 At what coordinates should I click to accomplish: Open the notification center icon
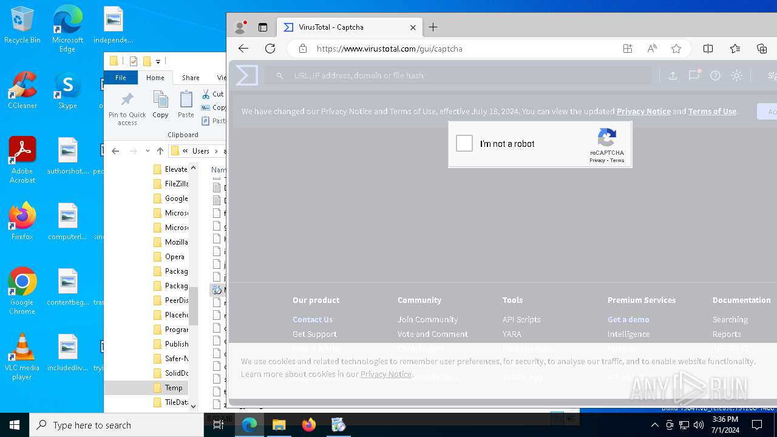(x=757, y=425)
